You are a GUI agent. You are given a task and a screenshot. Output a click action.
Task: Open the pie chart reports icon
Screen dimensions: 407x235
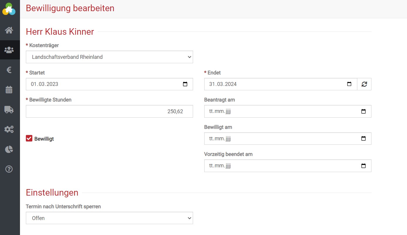coord(9,149)
